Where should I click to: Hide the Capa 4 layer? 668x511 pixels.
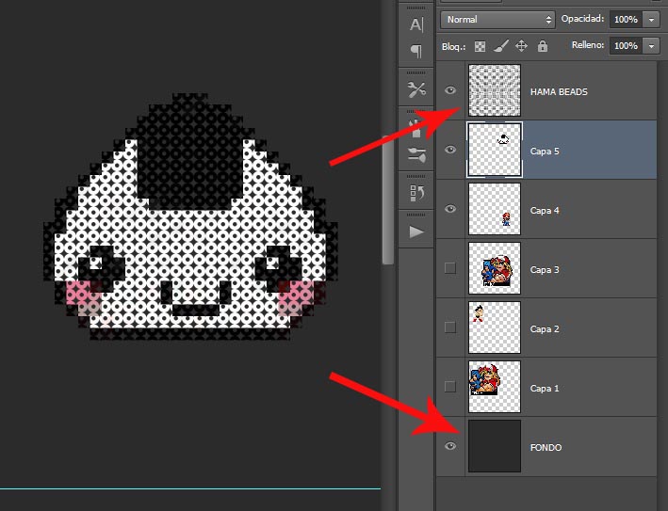click(450, 209)
